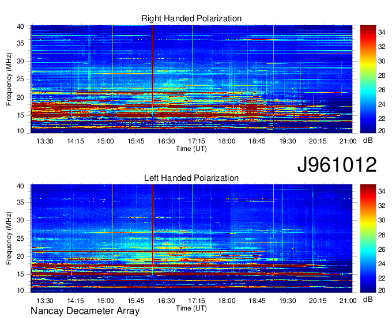The height and width of the screenshot is (318, 392).
Task: Click "15:00" tick on Right Handed time axis
Action: coord(105,141)
